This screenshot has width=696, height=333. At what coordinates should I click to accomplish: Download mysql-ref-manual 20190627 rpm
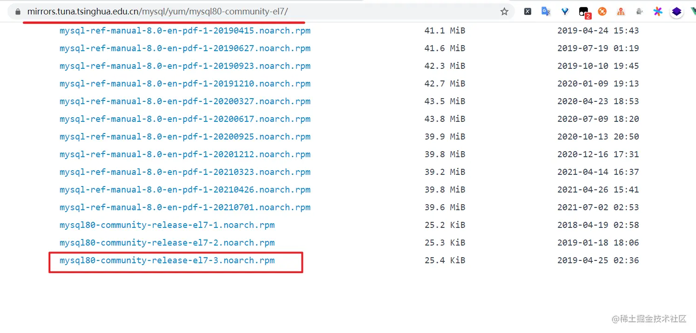pos(185,48)
